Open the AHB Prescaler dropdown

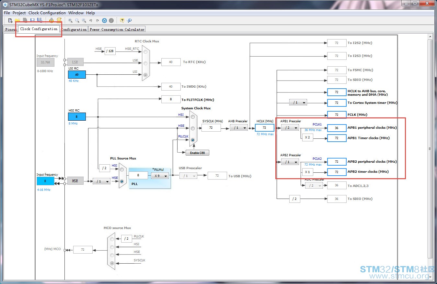239,128
